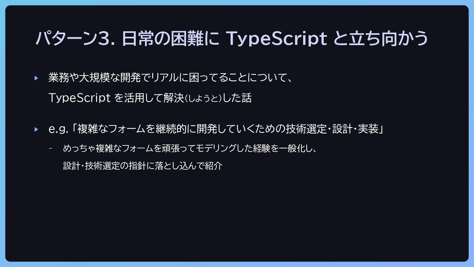Click the small parenthetical '(しょうと)'
This screenshot has width=474, height=267.
tap(203, 98)
